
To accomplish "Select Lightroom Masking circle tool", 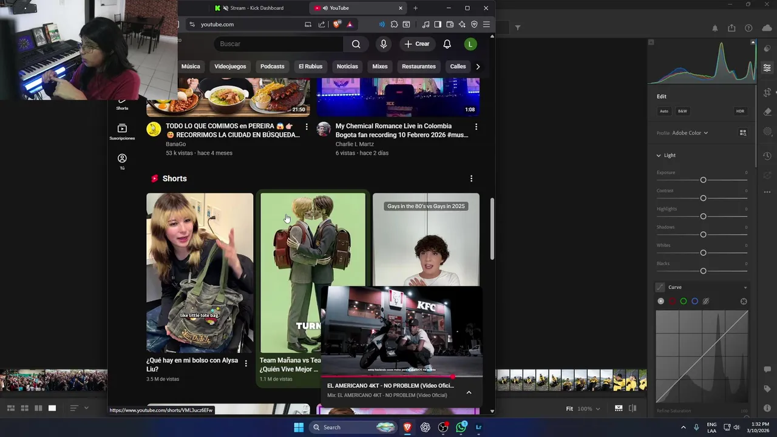I will pyautogui.click(x=767, y=131).
